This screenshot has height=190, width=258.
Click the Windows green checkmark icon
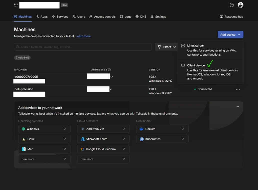pyautogui.click(x=23, y=129)
